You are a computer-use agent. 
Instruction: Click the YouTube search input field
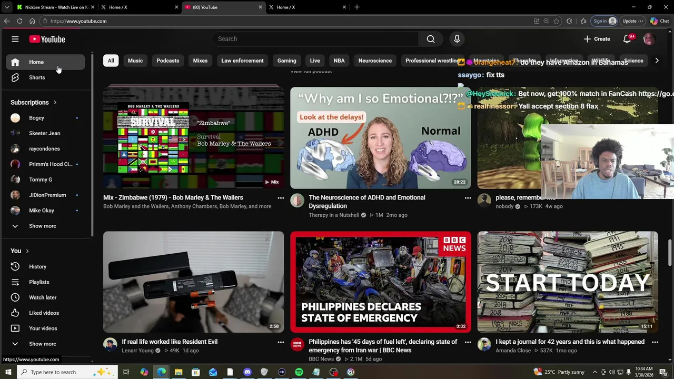point(315,39)
